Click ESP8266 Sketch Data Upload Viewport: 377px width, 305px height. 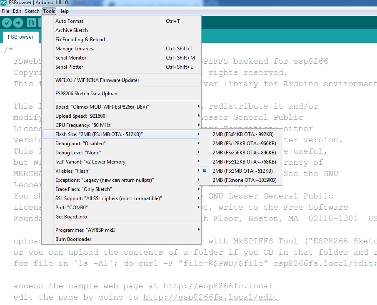86,94
